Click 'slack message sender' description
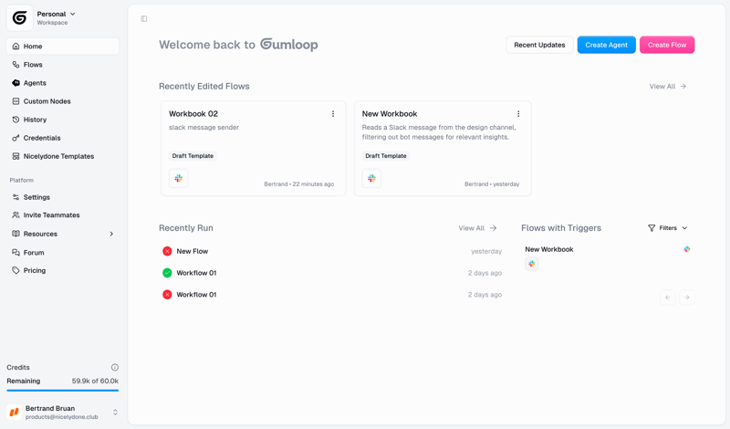 (203, 127)
